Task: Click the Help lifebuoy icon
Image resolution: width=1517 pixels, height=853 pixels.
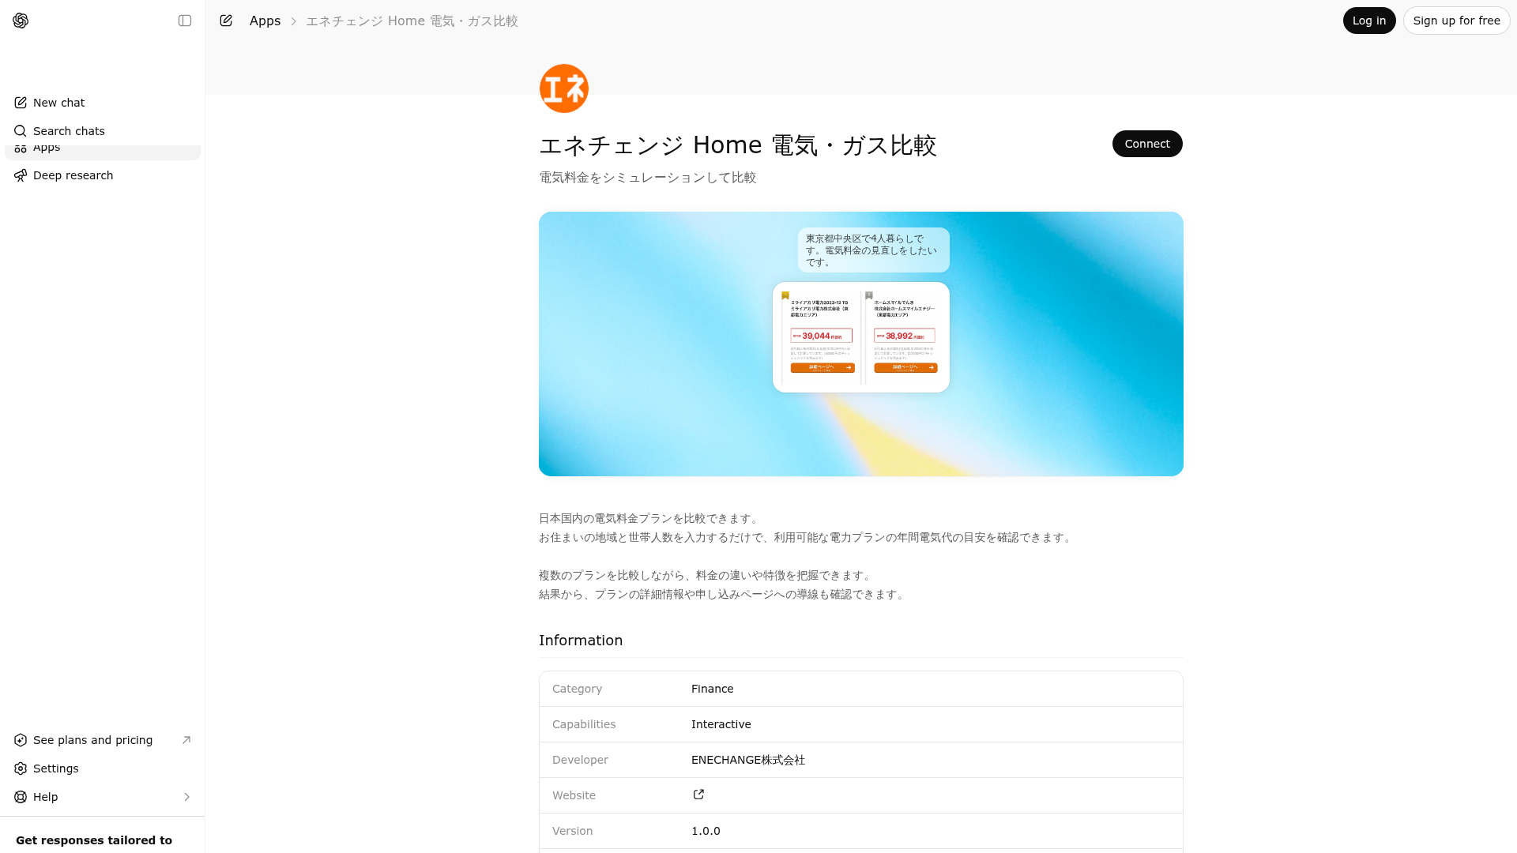Action: (x=21, y=797)
